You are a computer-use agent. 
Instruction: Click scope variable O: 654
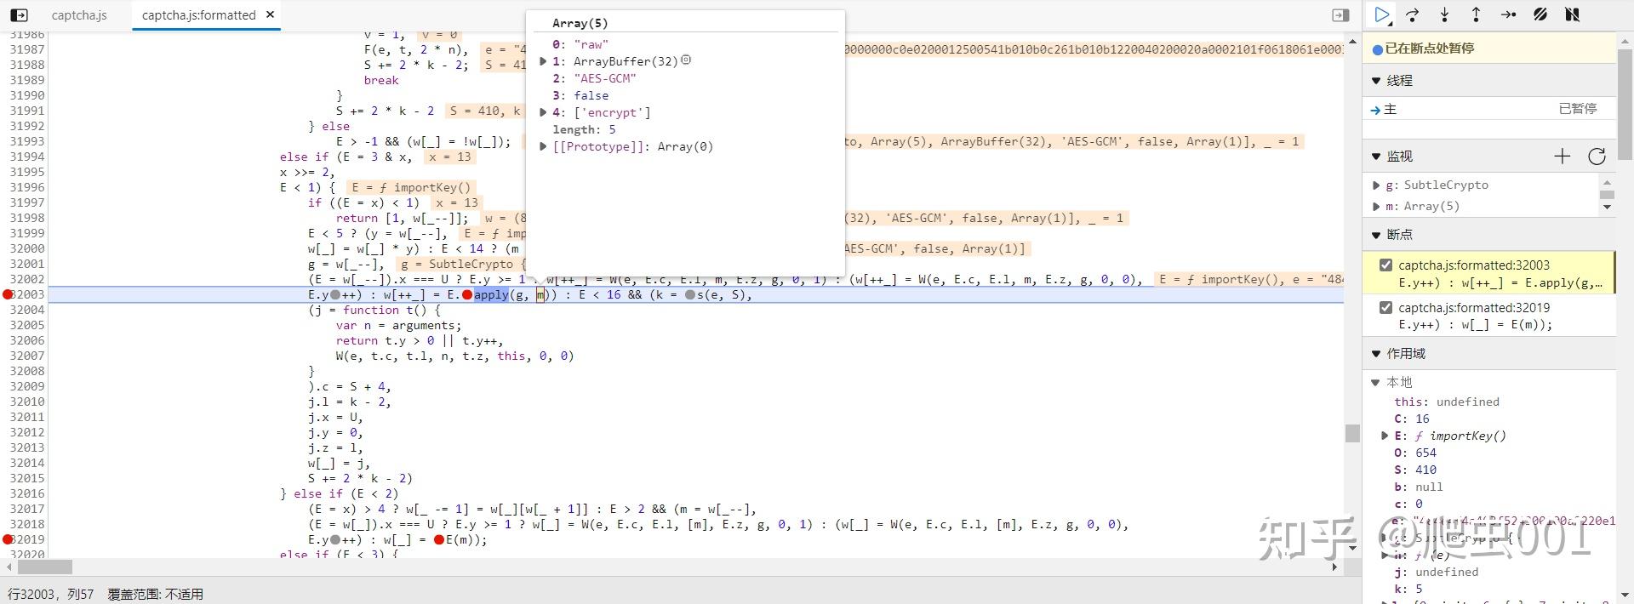click(1415, 453)
